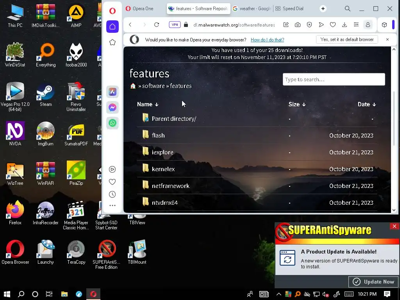400x300 pixels.
Task: Open the 'Parent directory/' link
Action: pos(174,119)
